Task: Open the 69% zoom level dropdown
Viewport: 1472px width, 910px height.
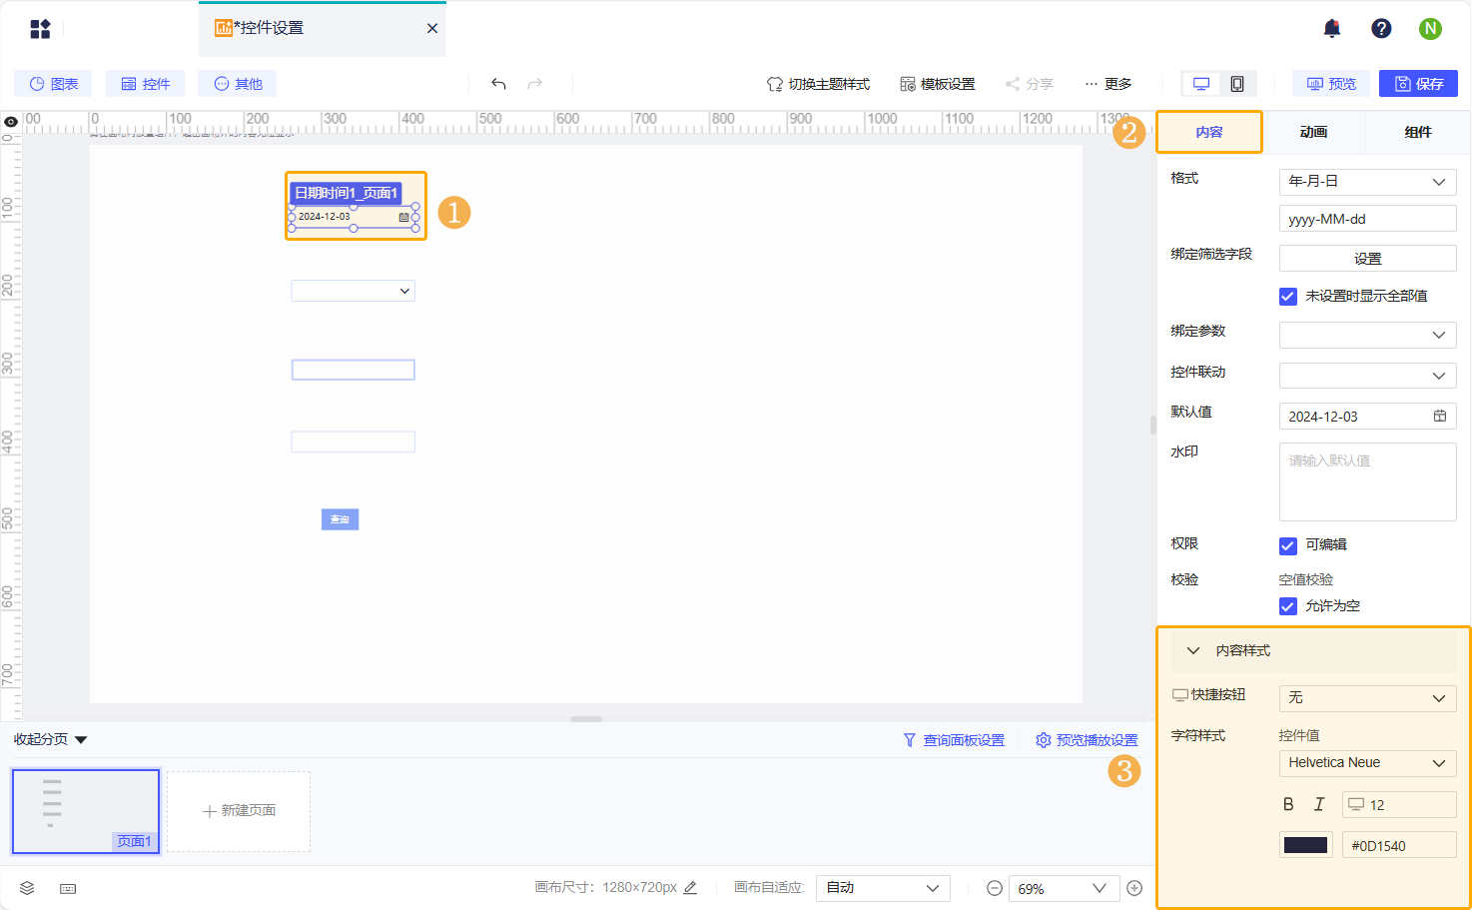Action: pyautogui.click(x=1063, y=888)
